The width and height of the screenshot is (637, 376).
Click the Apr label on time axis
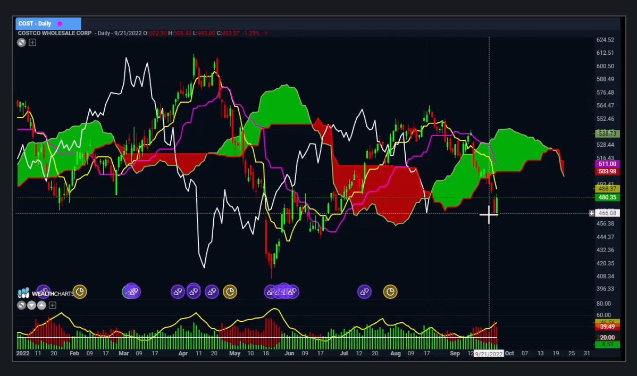(183, 353)
